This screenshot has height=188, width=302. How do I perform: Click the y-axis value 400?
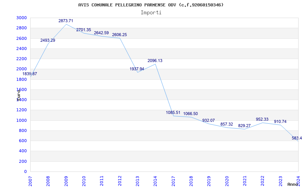(23, 151)
